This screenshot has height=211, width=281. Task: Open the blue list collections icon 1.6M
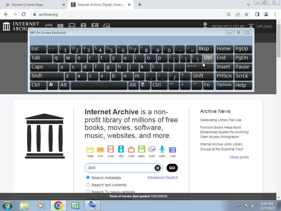pyautogui.click(x=172, y=150)
